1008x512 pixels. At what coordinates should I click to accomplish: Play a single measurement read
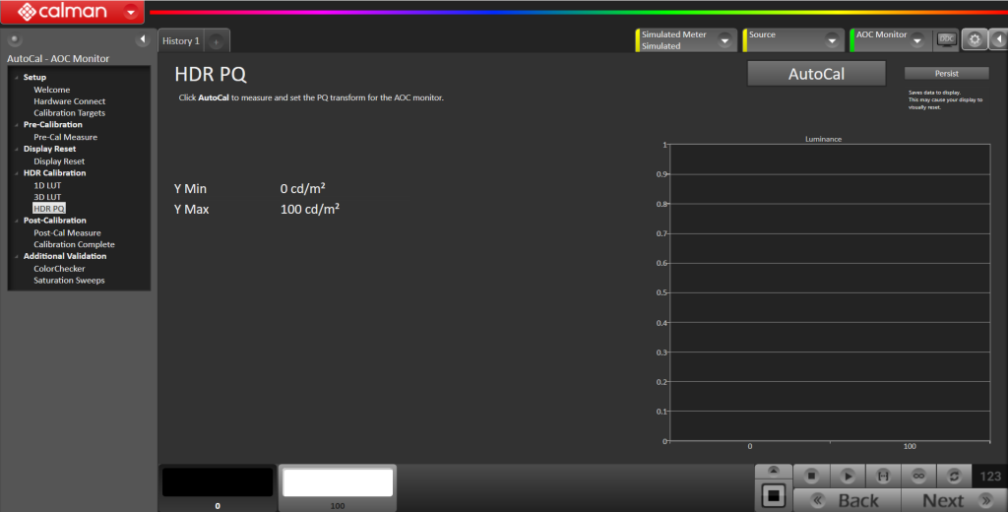pos(848,476)
